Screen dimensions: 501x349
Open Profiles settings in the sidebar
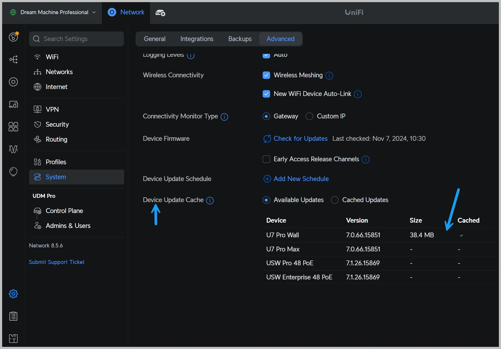[76, 162]
